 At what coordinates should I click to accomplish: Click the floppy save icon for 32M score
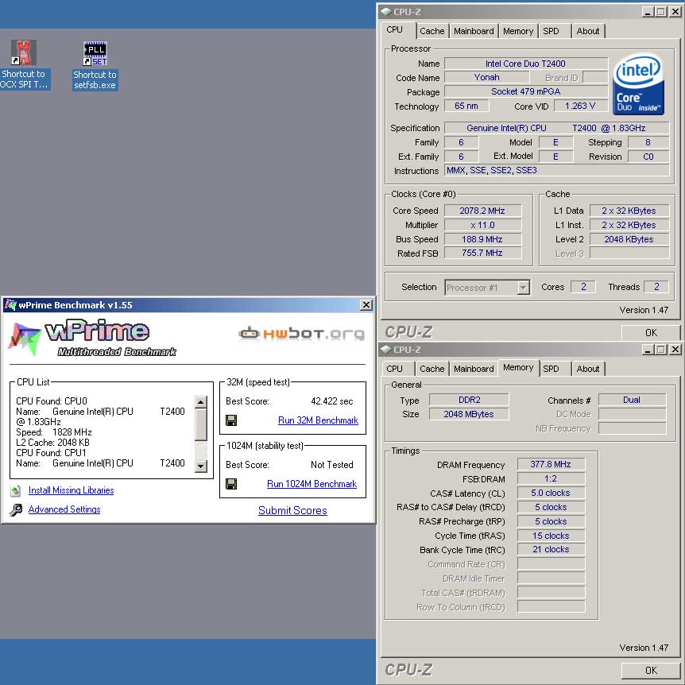(231, 420)
